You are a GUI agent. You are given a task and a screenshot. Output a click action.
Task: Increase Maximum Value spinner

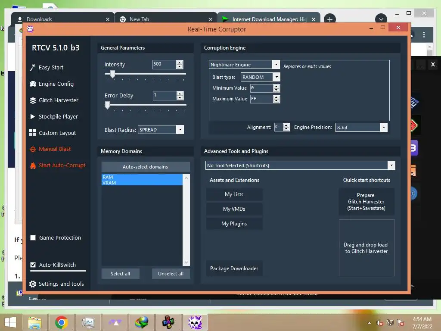276,97
